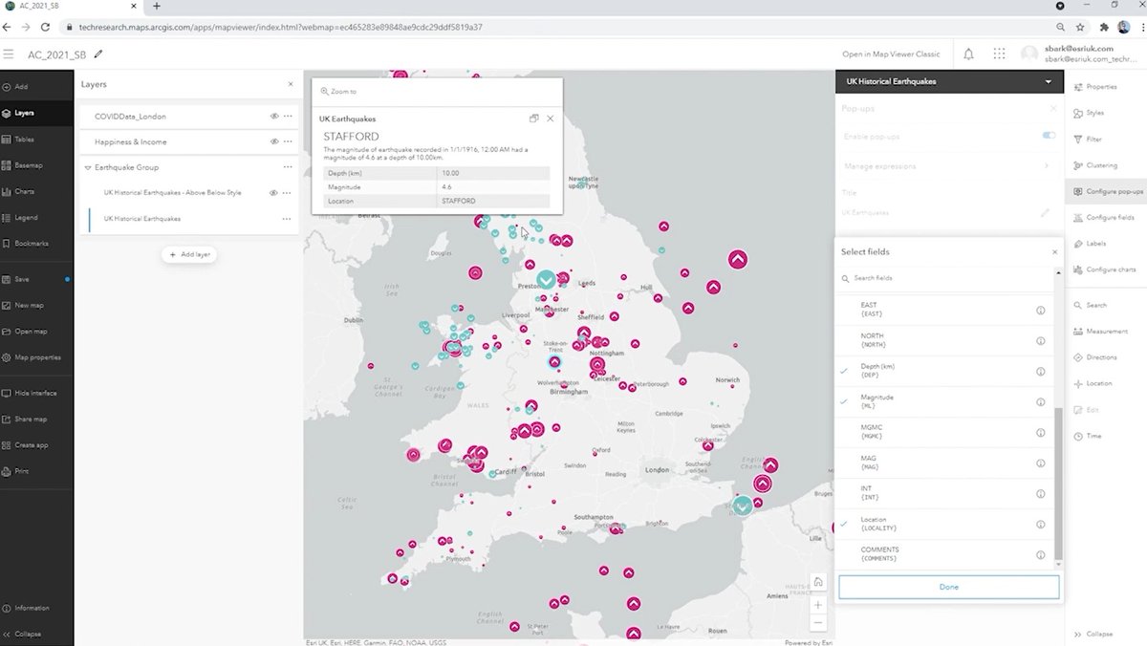
Task: Zoom in using the map plus button
Action: [818, 604]
